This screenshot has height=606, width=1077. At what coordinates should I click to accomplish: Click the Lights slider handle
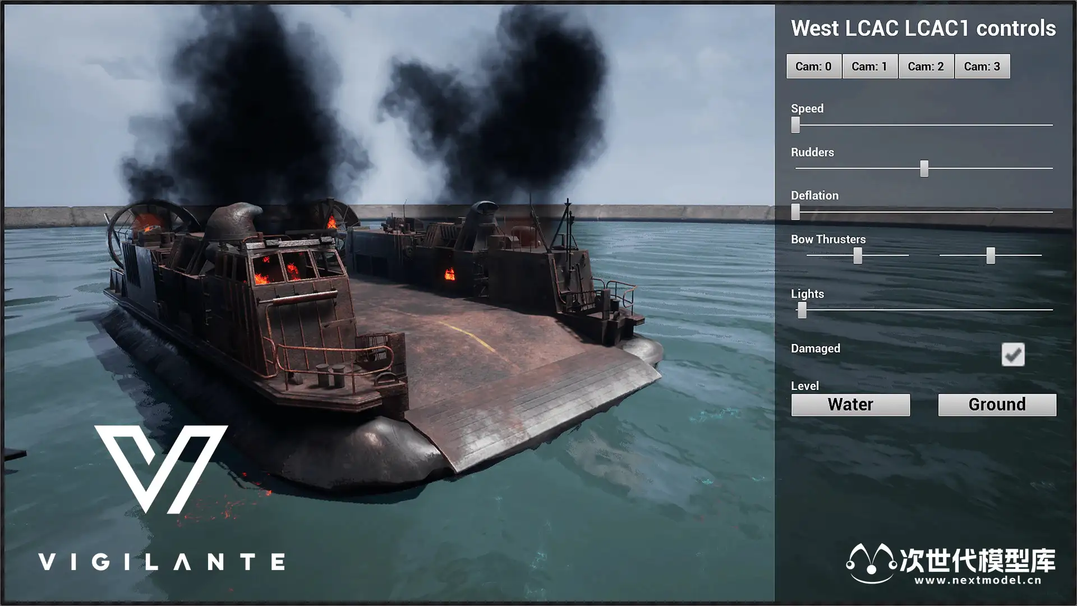tap(802, 310)
